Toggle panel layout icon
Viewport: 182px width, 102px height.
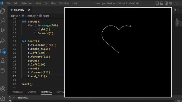[162, 3]
